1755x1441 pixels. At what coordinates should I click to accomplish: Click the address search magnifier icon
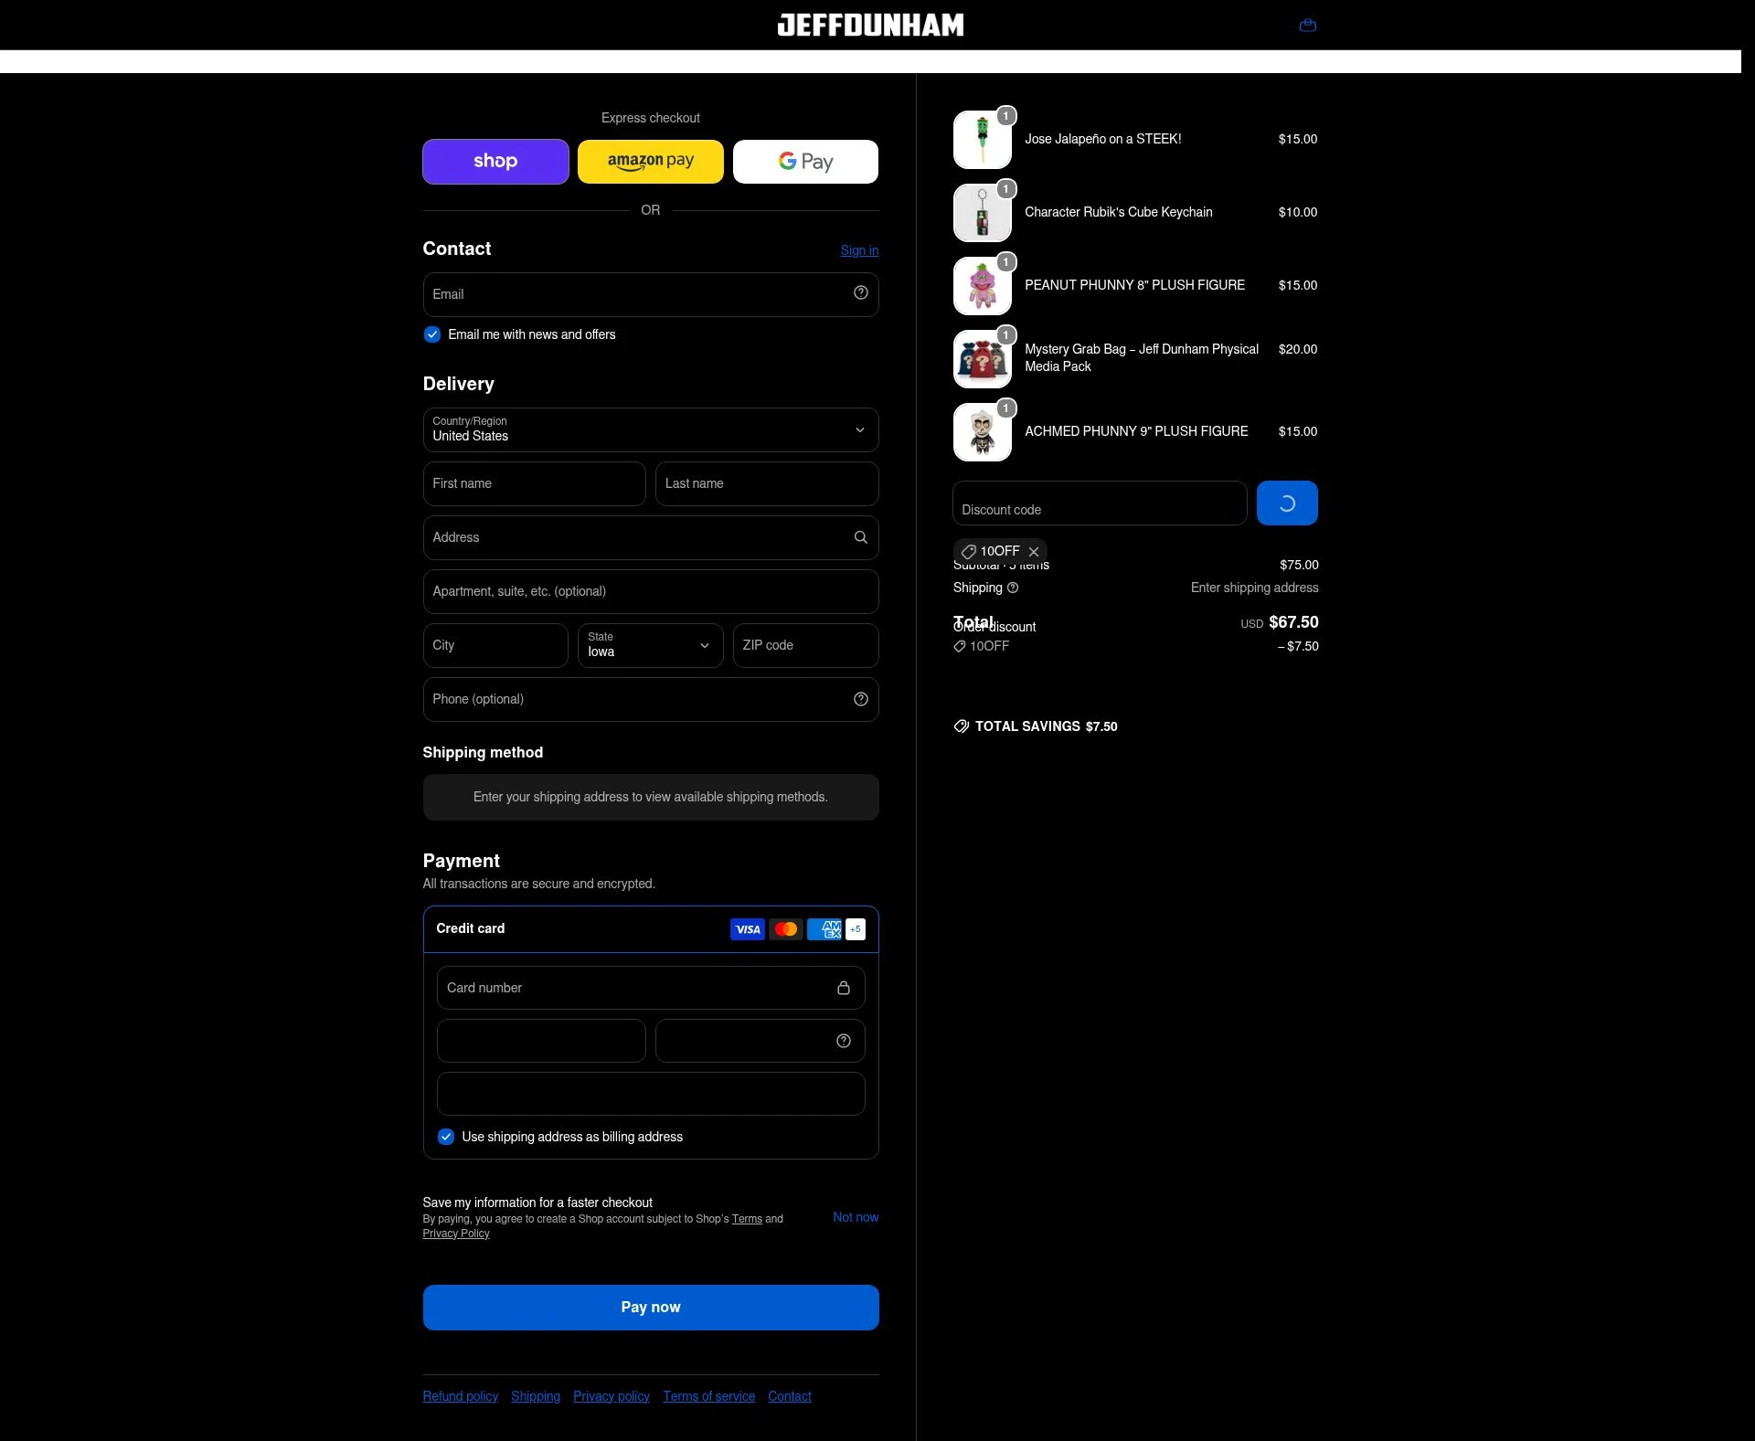(860, 537)
